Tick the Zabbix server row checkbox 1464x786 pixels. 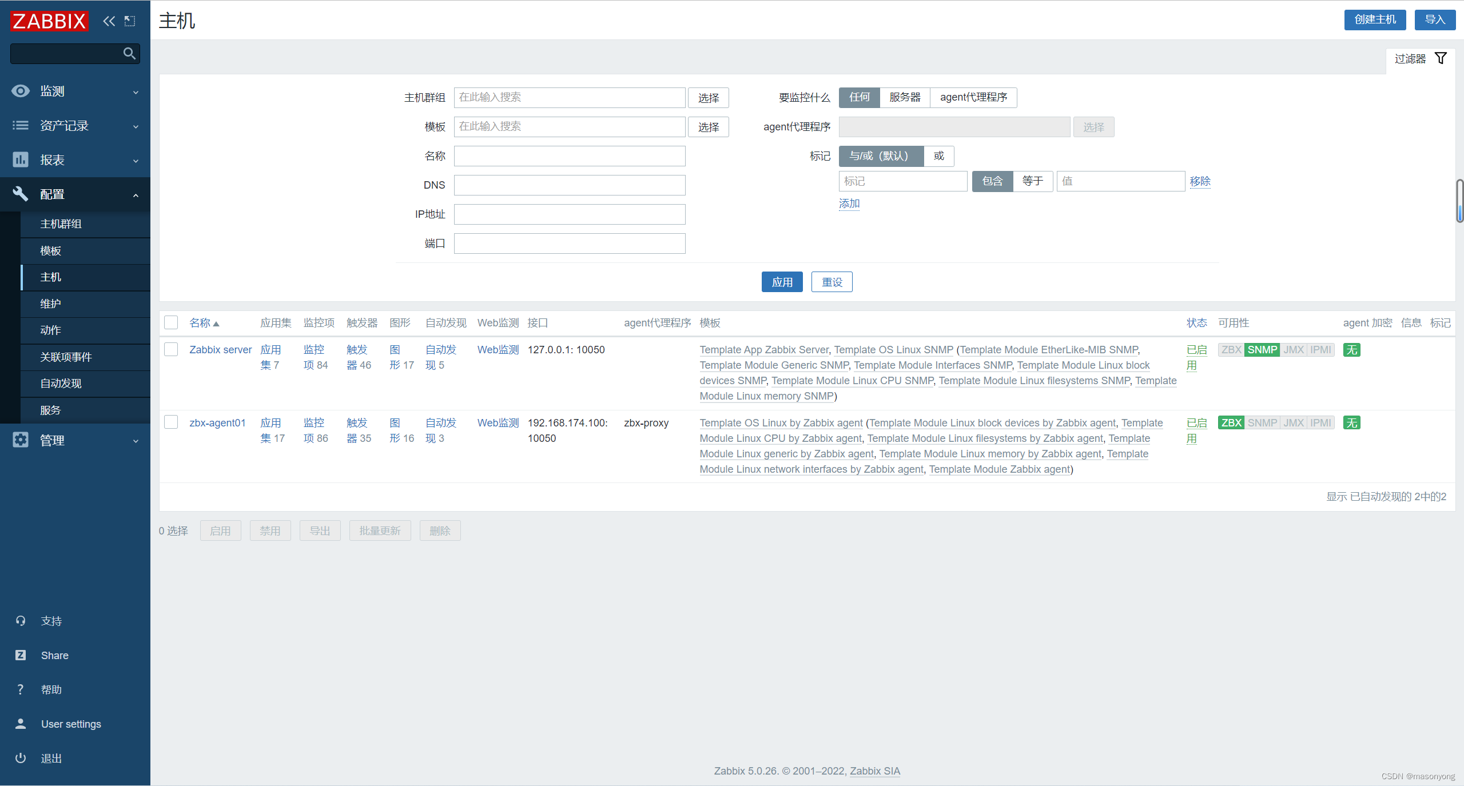click(x=171, y=349)
